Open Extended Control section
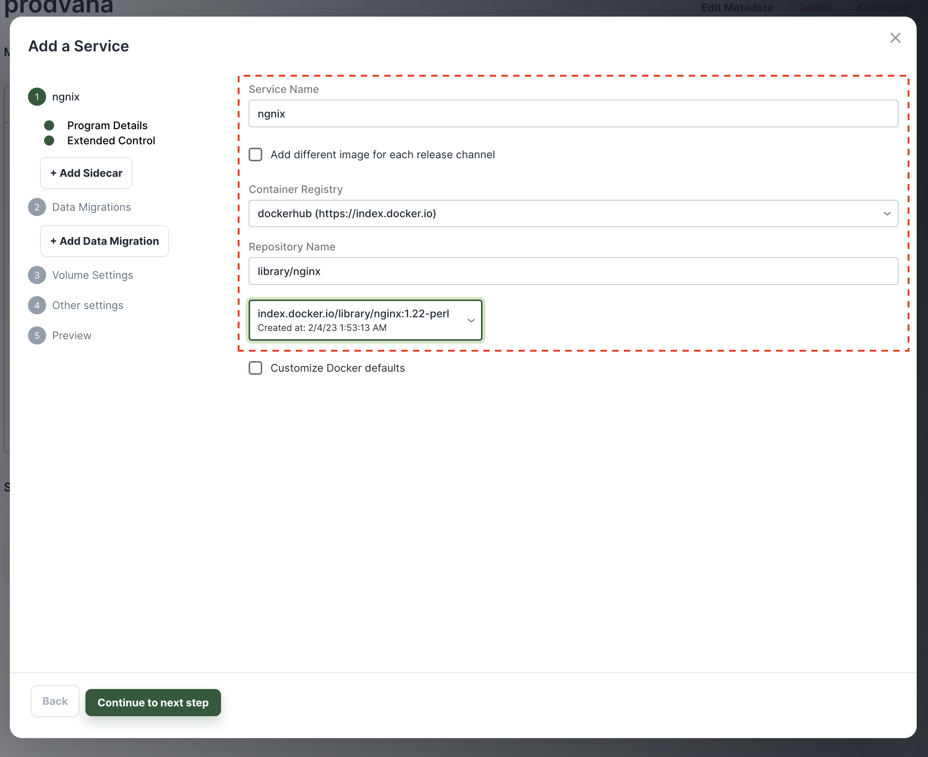 click(x=111, y=141)
